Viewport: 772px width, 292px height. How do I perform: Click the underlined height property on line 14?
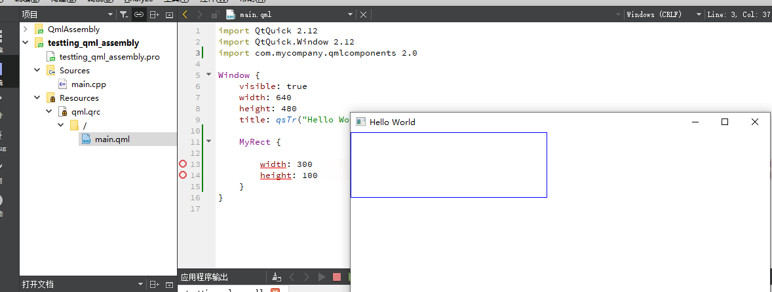click(x=276, y=175)
